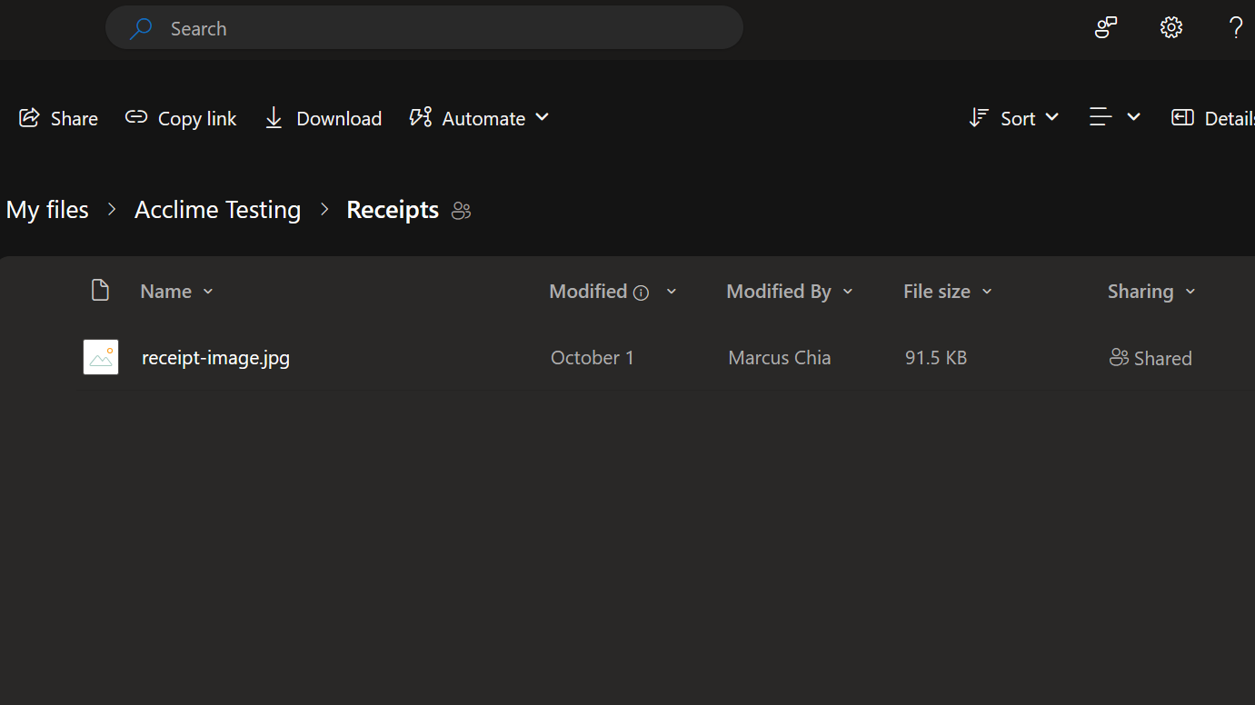Go to Acclime Testing folder
1255x705 pixels.
pyautogui.click(x=217, y=209)
